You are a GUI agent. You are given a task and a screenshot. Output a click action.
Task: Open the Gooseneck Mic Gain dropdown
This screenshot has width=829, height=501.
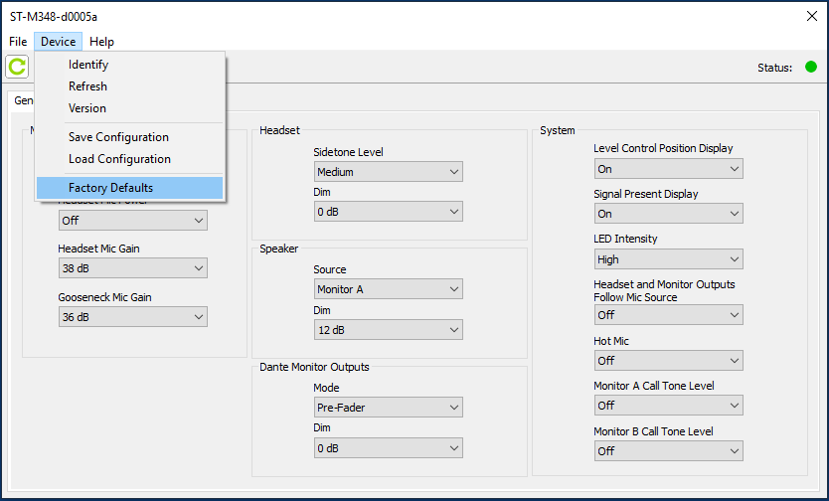(132, 317)
